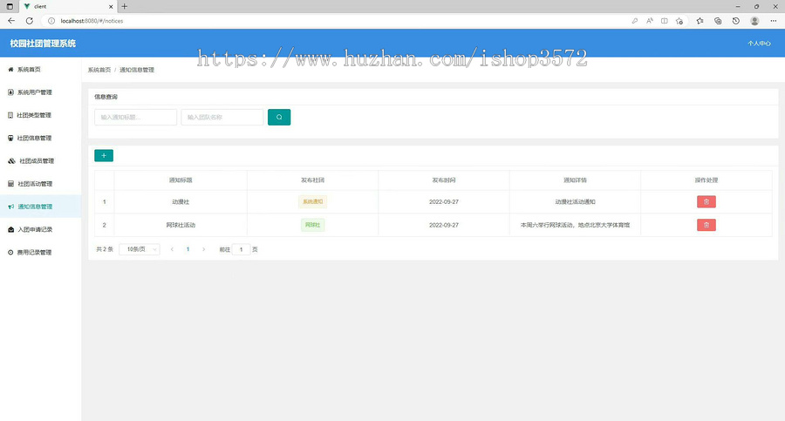Screen dimensions: 785x421
Task: Open browser history
Action: click(736, 21)
